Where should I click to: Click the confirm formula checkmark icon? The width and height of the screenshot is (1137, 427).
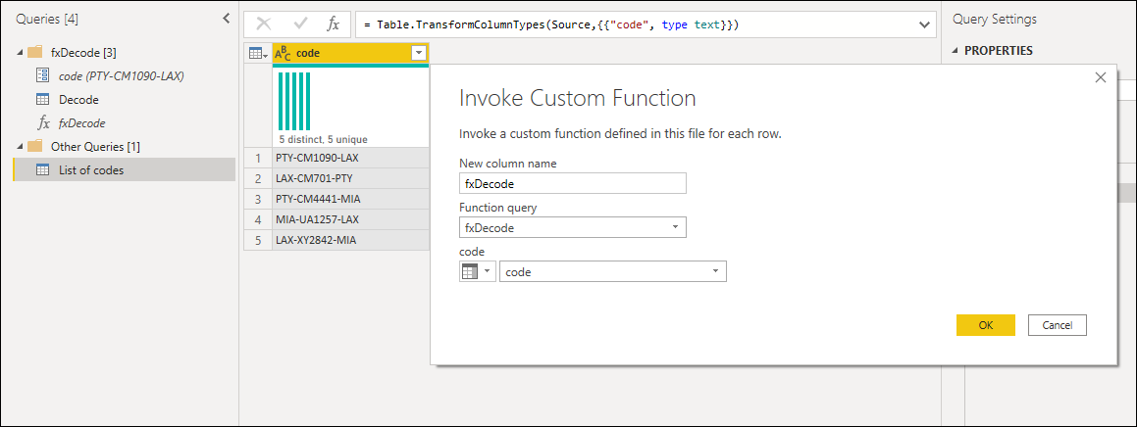pos(300,24)
